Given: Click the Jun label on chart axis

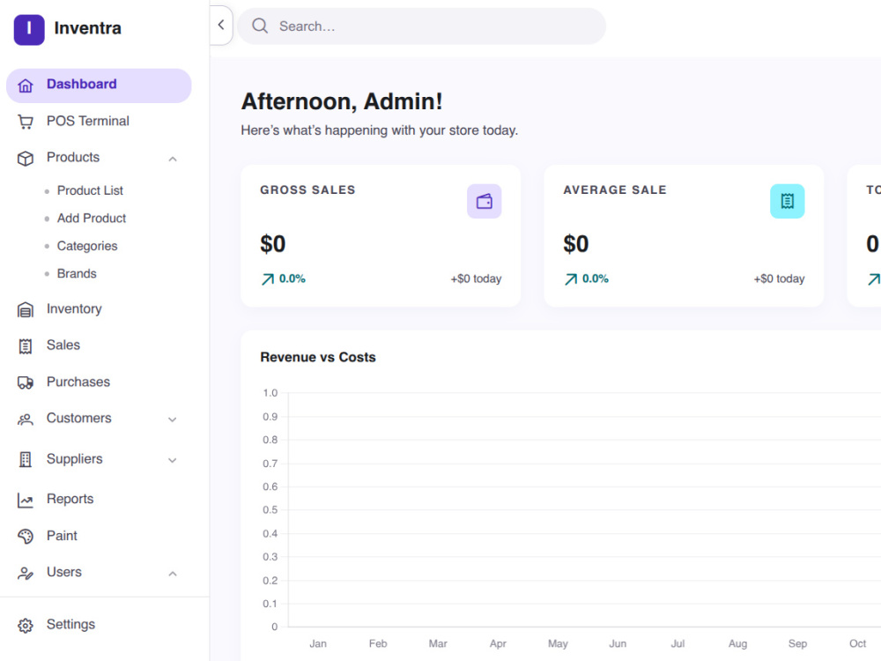Looking at the screenshot, I should (618, 643).
